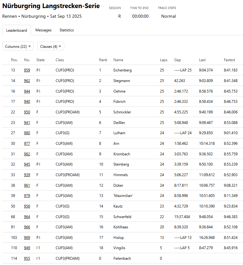Select the name Düker

tap(118, 185)
